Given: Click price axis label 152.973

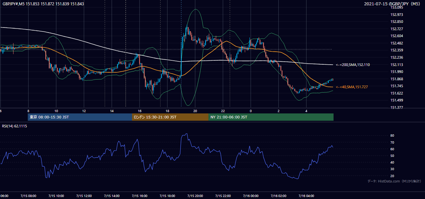Looking at the screenshot, I should [x=397, y=15].
